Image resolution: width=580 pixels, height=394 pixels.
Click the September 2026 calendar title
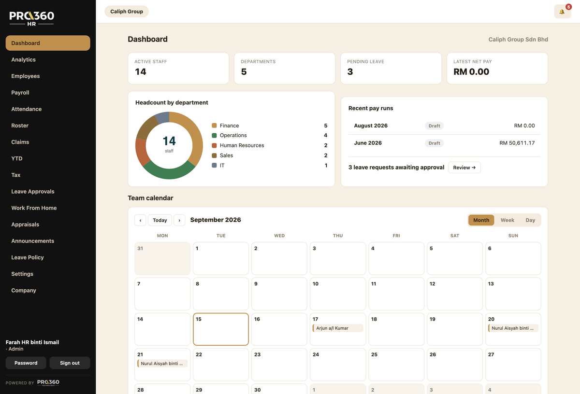pos(216,220)
